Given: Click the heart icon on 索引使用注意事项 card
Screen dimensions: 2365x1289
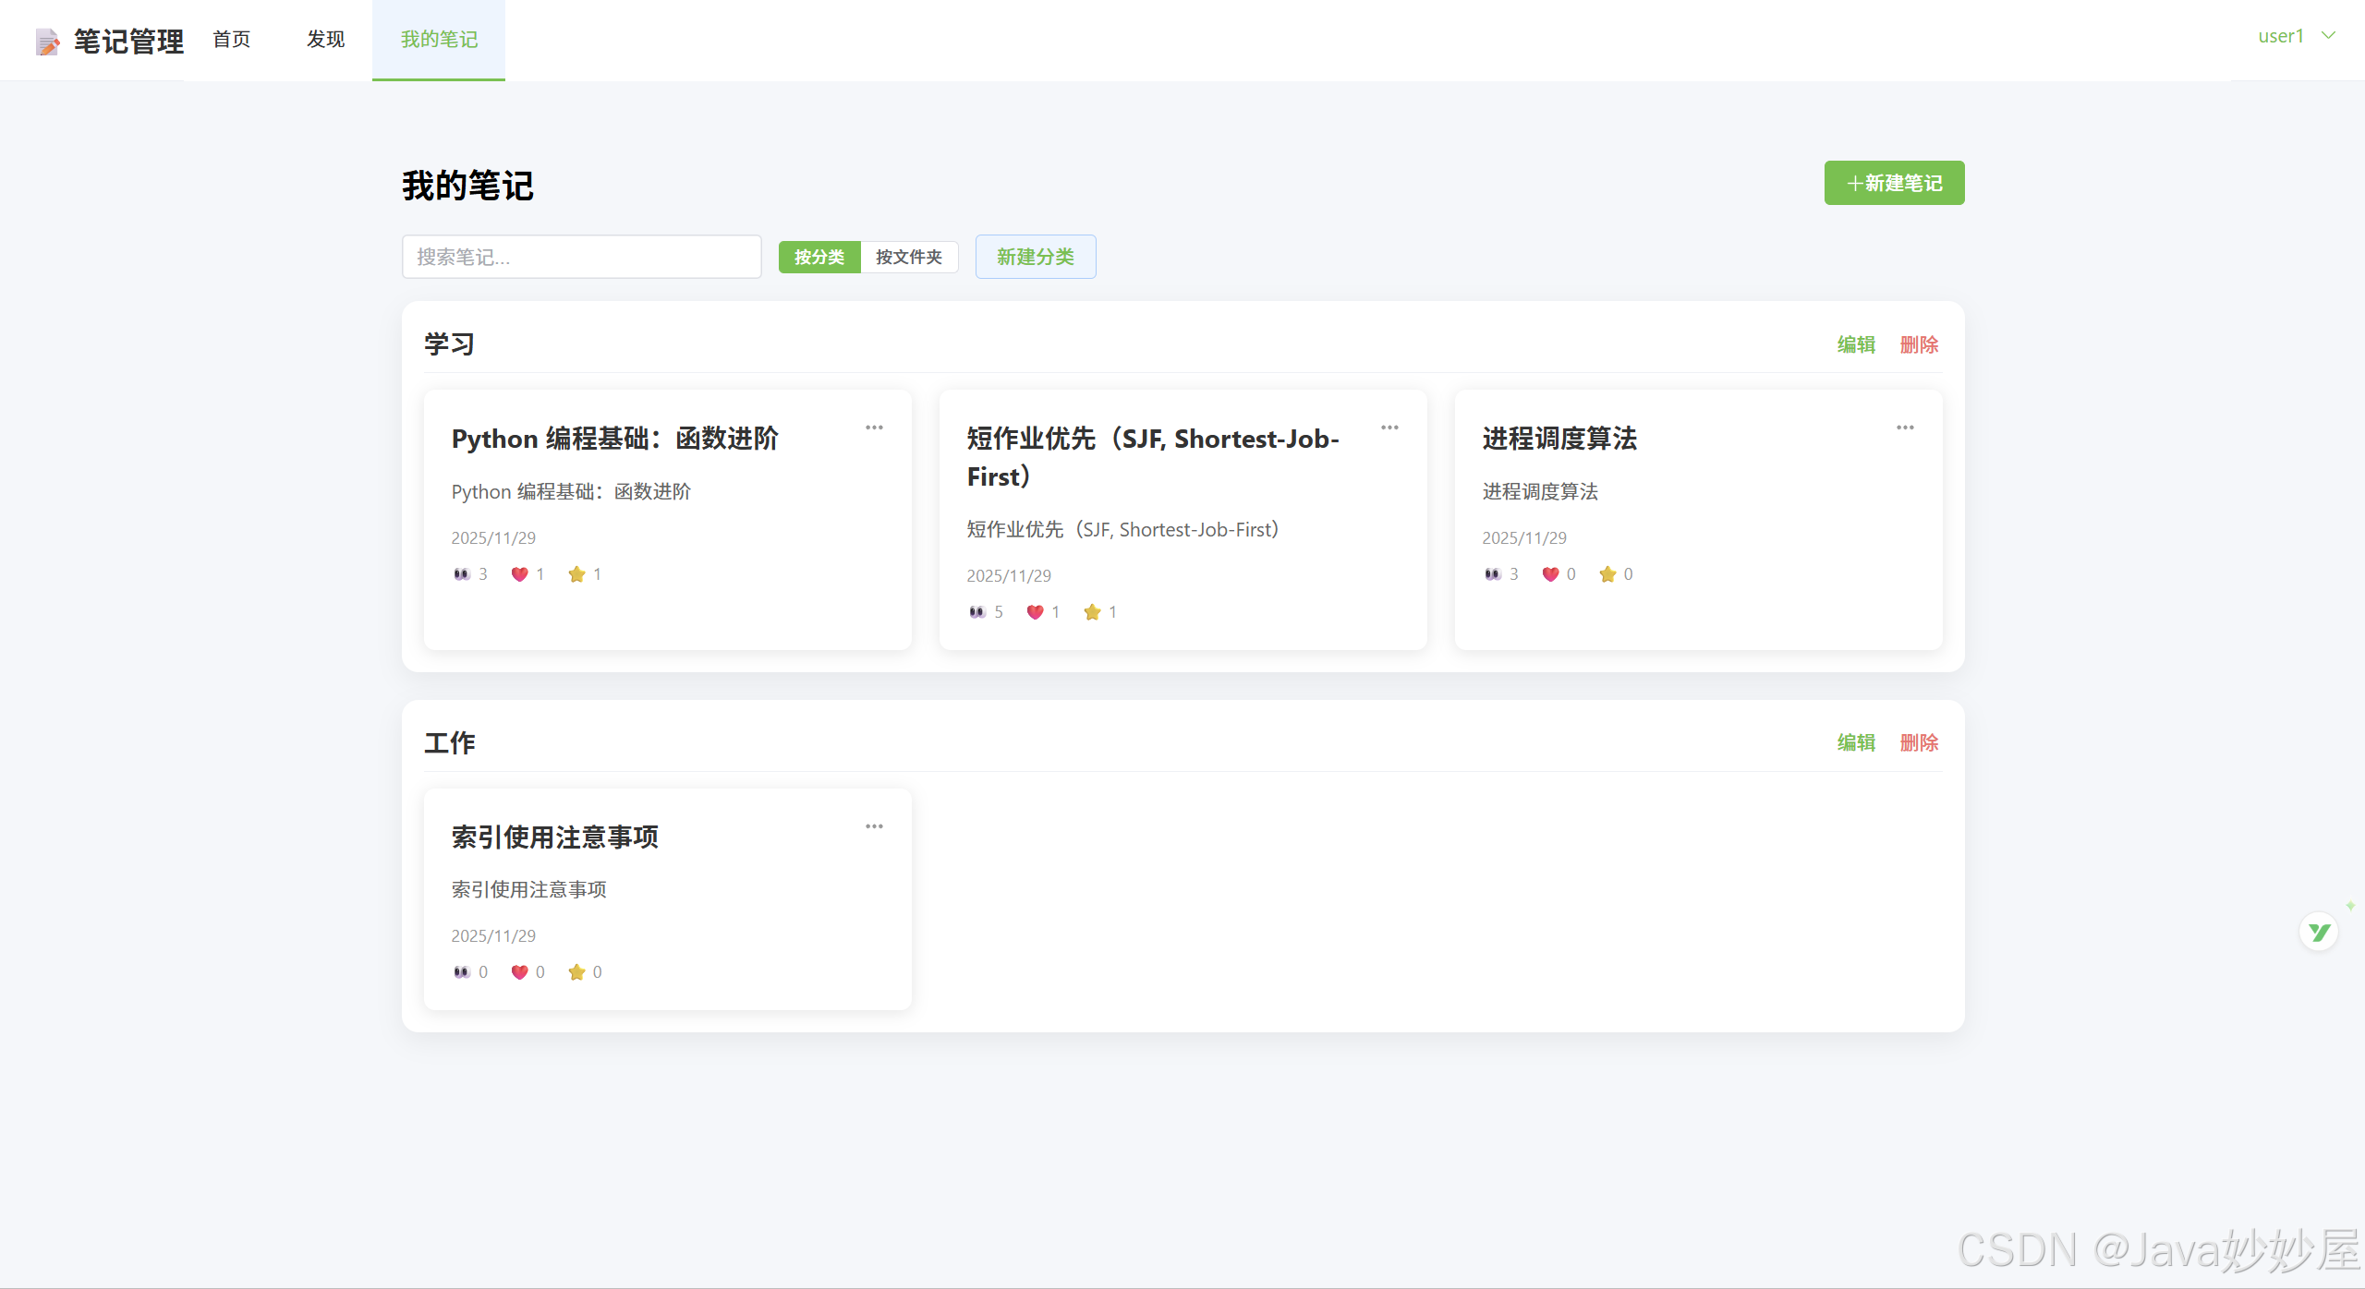Looking at the screenshot, I should click(x=519, y=972).
